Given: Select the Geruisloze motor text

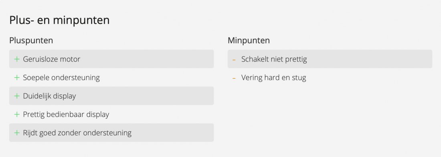Looking at the screenshot, I should coord(51,59).
